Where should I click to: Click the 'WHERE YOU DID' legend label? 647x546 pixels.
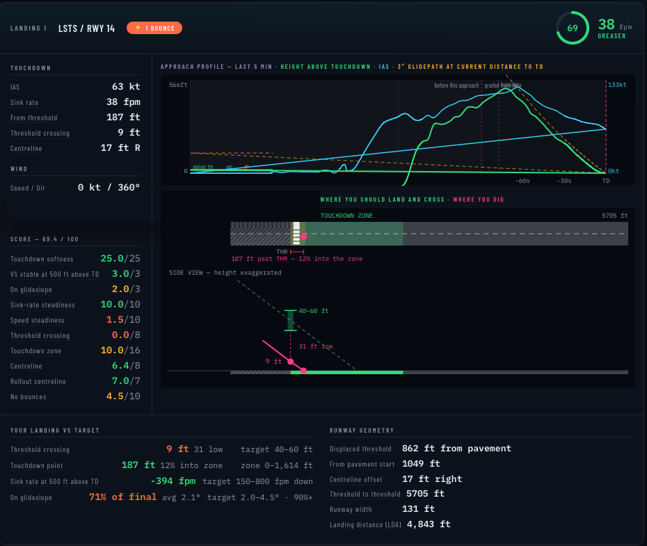tap(478, 200)
